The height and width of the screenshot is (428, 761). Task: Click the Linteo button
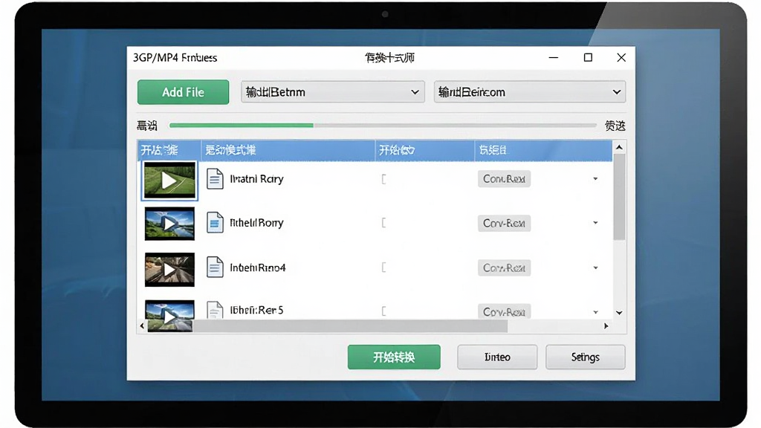497,357
